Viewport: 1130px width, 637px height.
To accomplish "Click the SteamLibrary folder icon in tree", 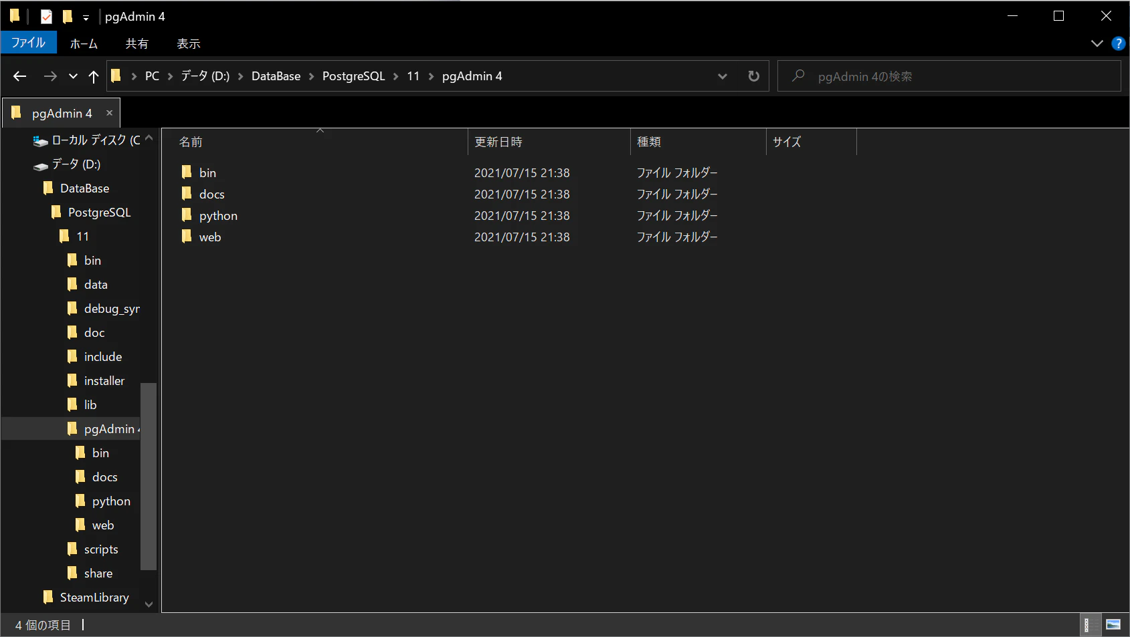I will pyautogui.click(x=48, y=597).
